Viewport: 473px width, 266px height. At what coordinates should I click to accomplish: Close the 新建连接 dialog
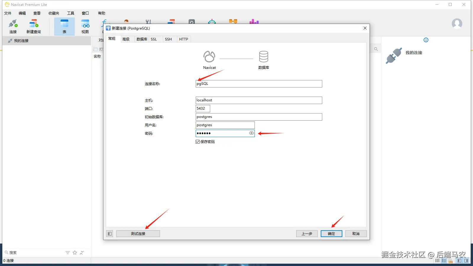point(365,28)
